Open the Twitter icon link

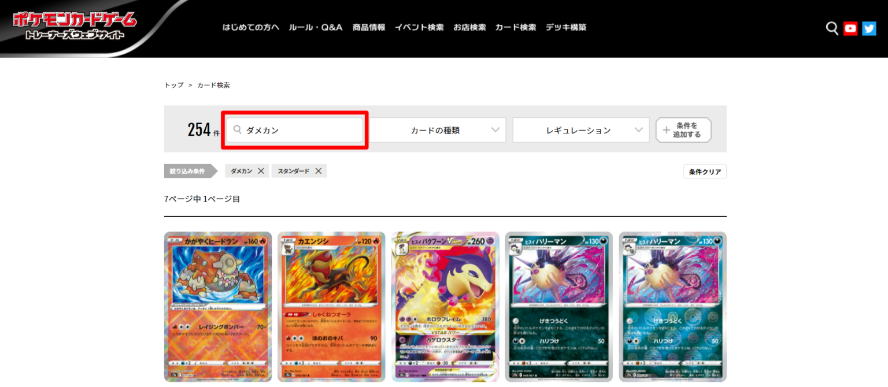coord(869,28)
